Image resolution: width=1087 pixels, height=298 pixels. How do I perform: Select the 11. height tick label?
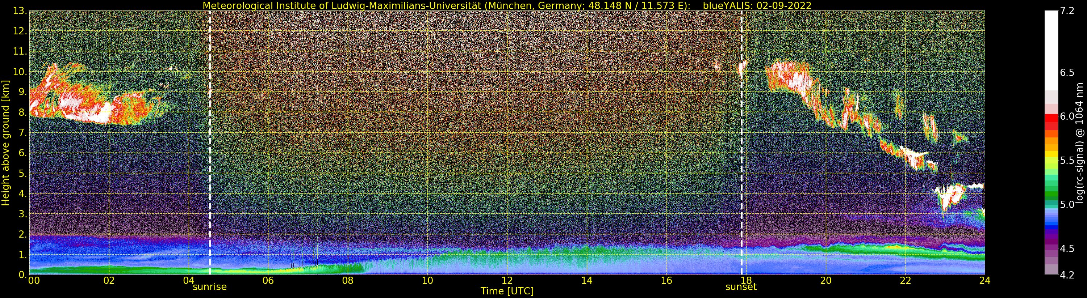click(20, 51)
